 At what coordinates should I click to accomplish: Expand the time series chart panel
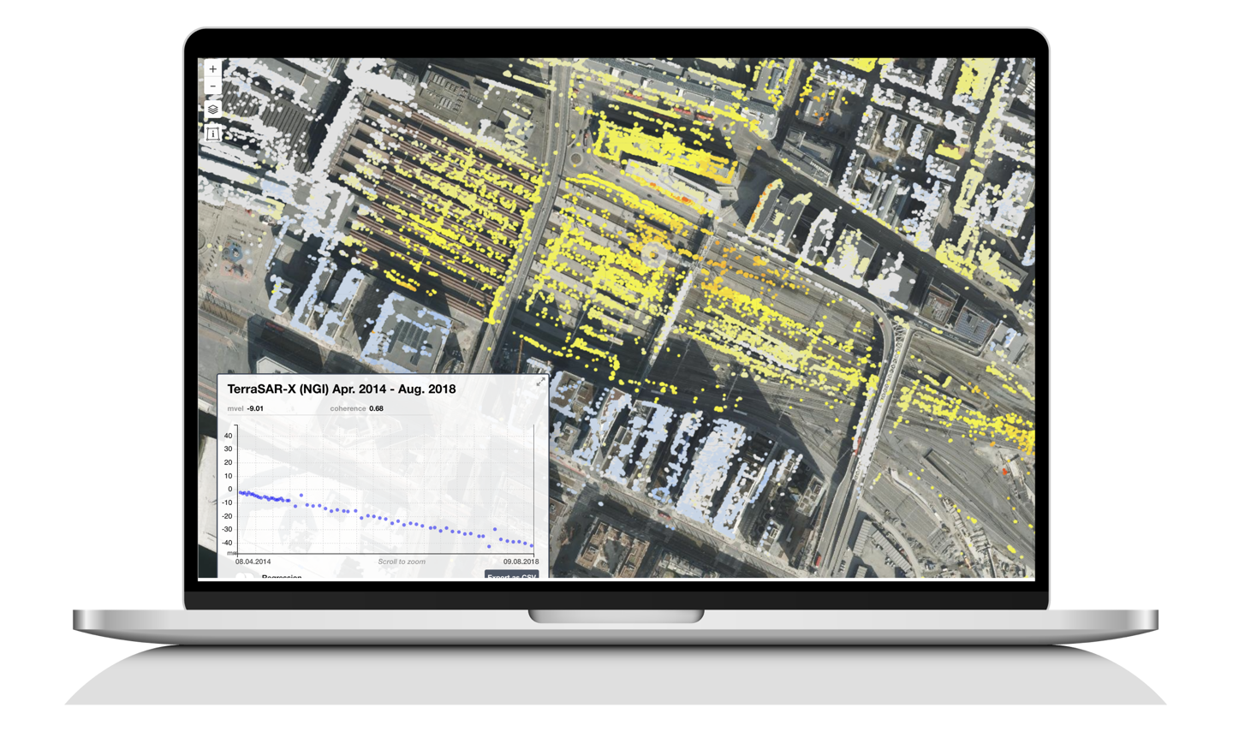[540, 383]
